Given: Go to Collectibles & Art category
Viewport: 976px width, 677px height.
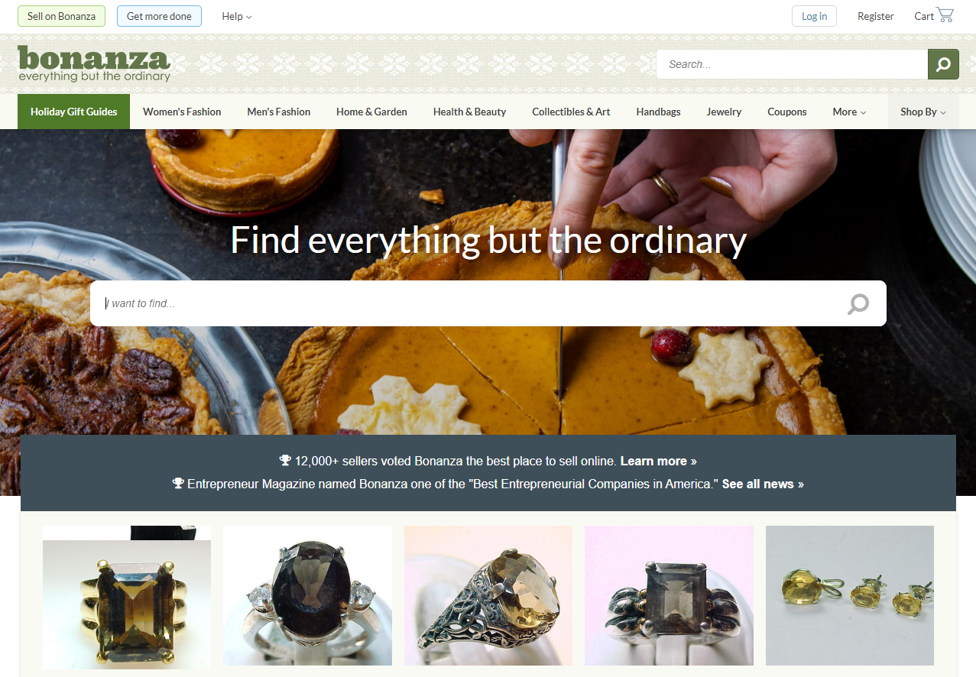Looking at the screenshot, I should point(571,112).
